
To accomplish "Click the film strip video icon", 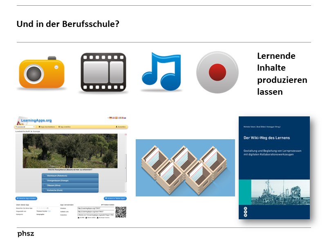I will pyautogui.click(x=103, y=72).
